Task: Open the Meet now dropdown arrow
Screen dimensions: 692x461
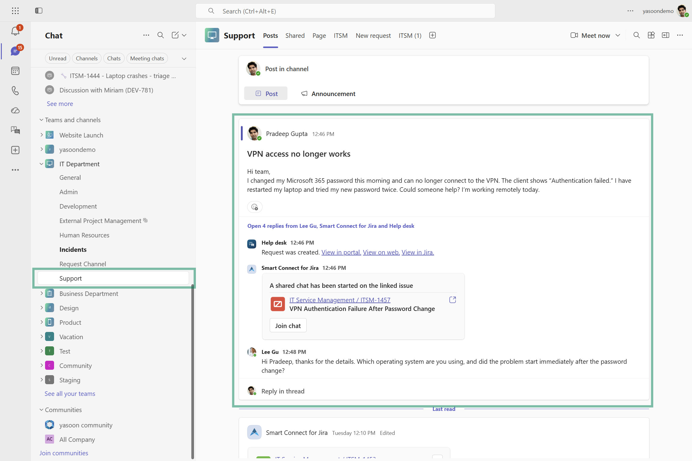Action: (x=618, y=35)
